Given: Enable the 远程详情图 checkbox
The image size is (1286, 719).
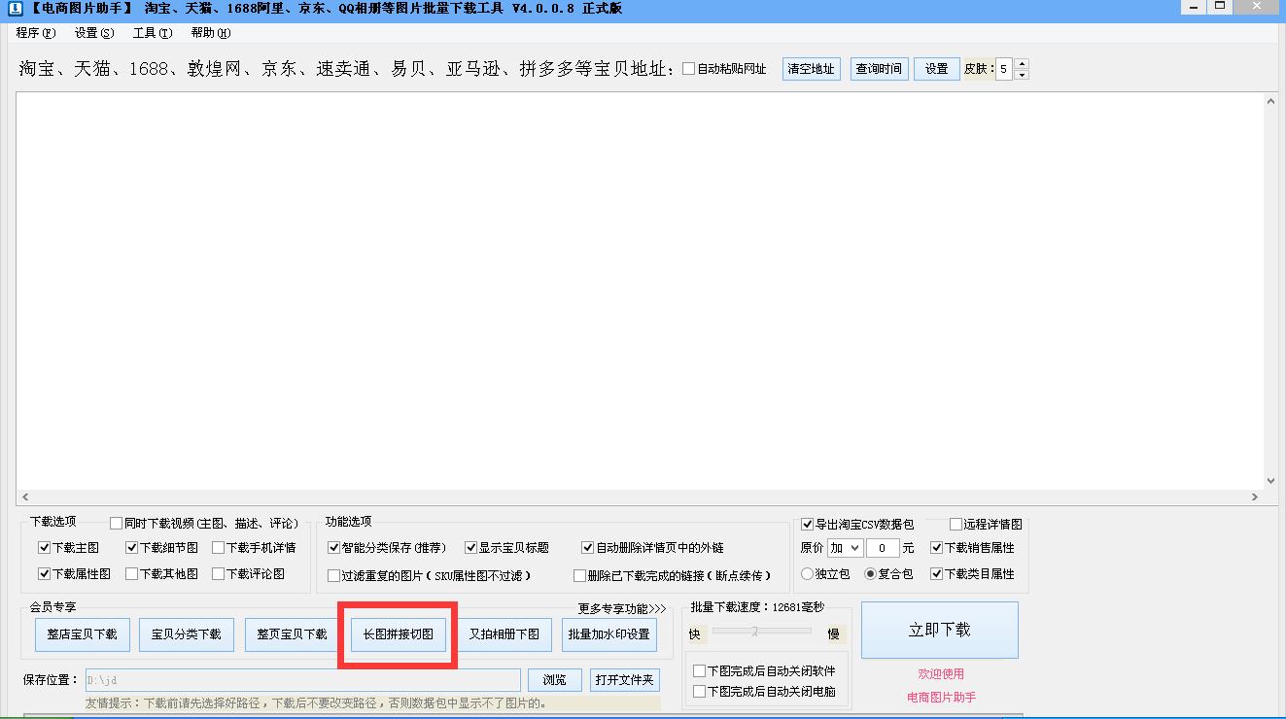Looking at the screenshot, I should [955, 524].
